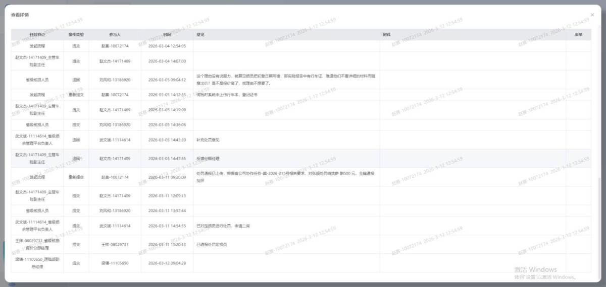606x287 pixels.
Task: Close the 查看详情 dialog
Action: click(592, 15)
